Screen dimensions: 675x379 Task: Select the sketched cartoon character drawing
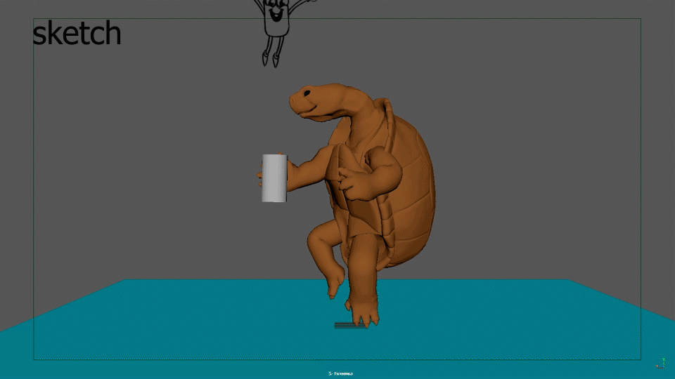tap(276, 32)
